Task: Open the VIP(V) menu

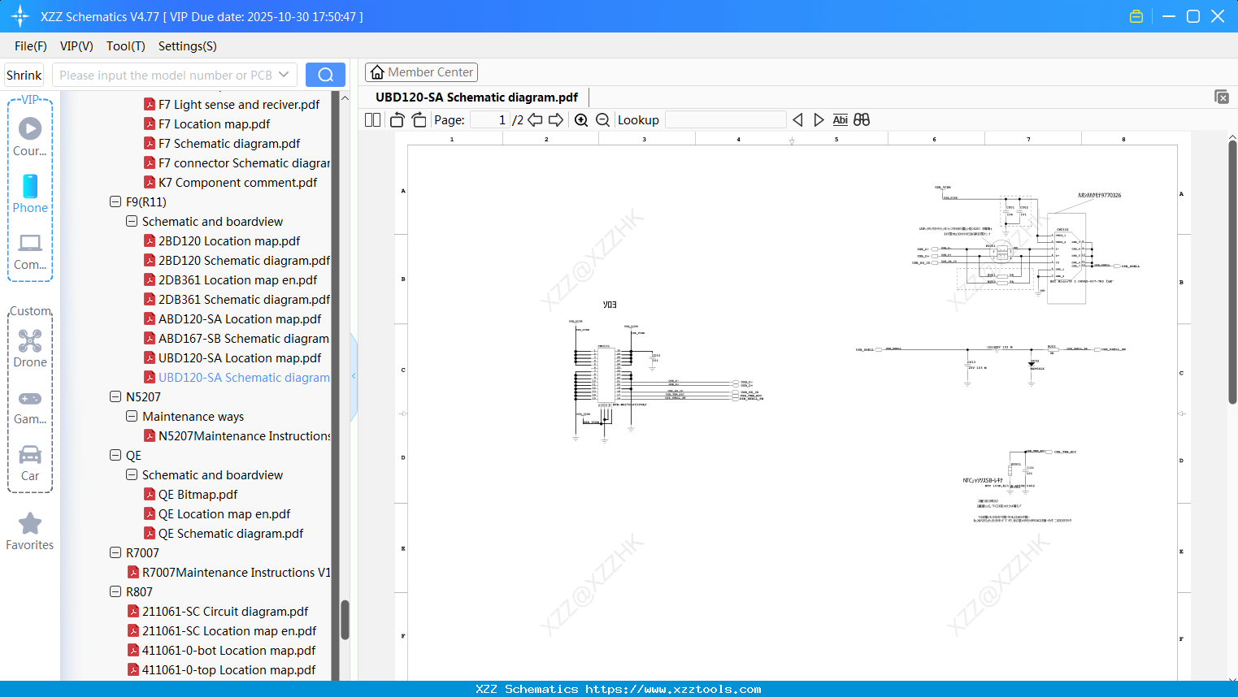Action: [x=76, y=46]
